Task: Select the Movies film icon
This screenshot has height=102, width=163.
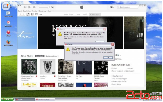Action: 32,14
